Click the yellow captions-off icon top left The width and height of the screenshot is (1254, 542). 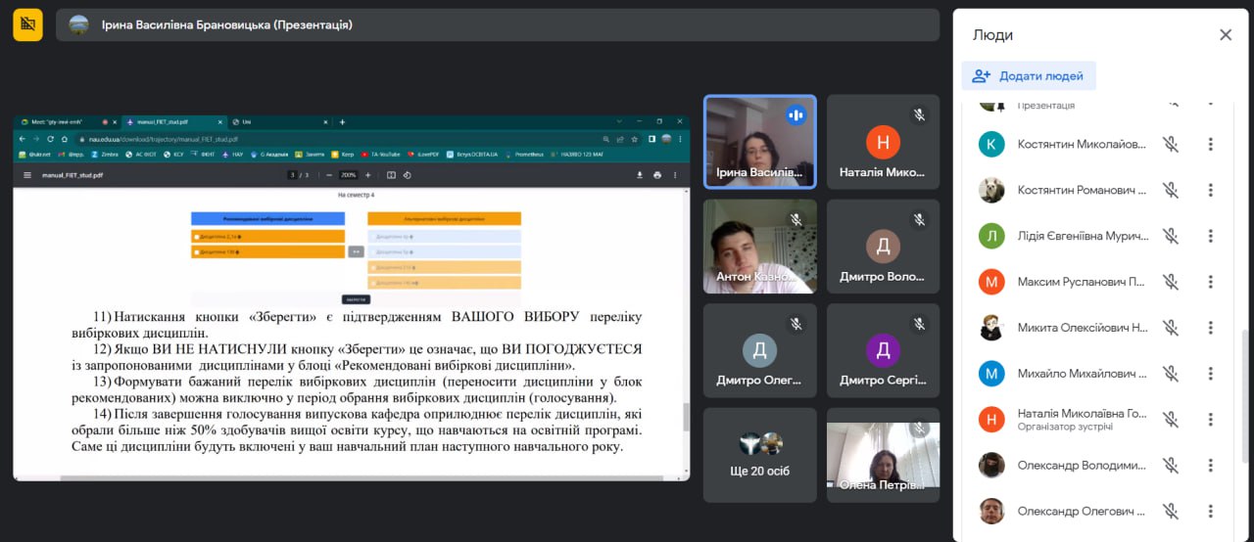point(27,24)
